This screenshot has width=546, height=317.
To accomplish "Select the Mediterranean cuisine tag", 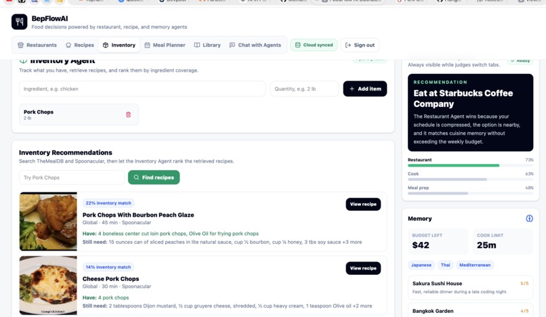I will click(x=475, y=265).
